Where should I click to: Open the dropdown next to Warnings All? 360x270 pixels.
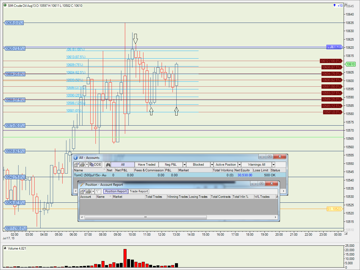pyautogui.click(x=273, y=165)
